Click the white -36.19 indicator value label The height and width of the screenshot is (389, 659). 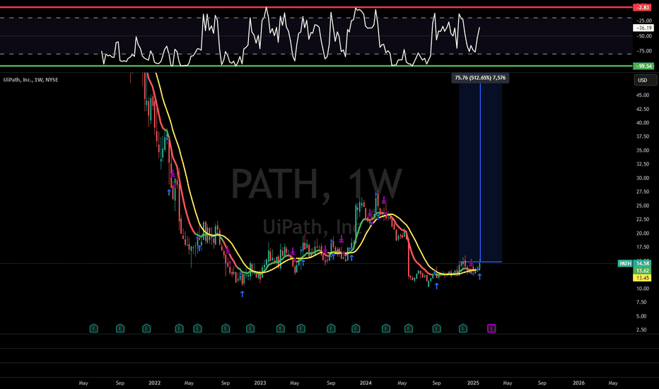pyautogui.click(x=643, y=28)
